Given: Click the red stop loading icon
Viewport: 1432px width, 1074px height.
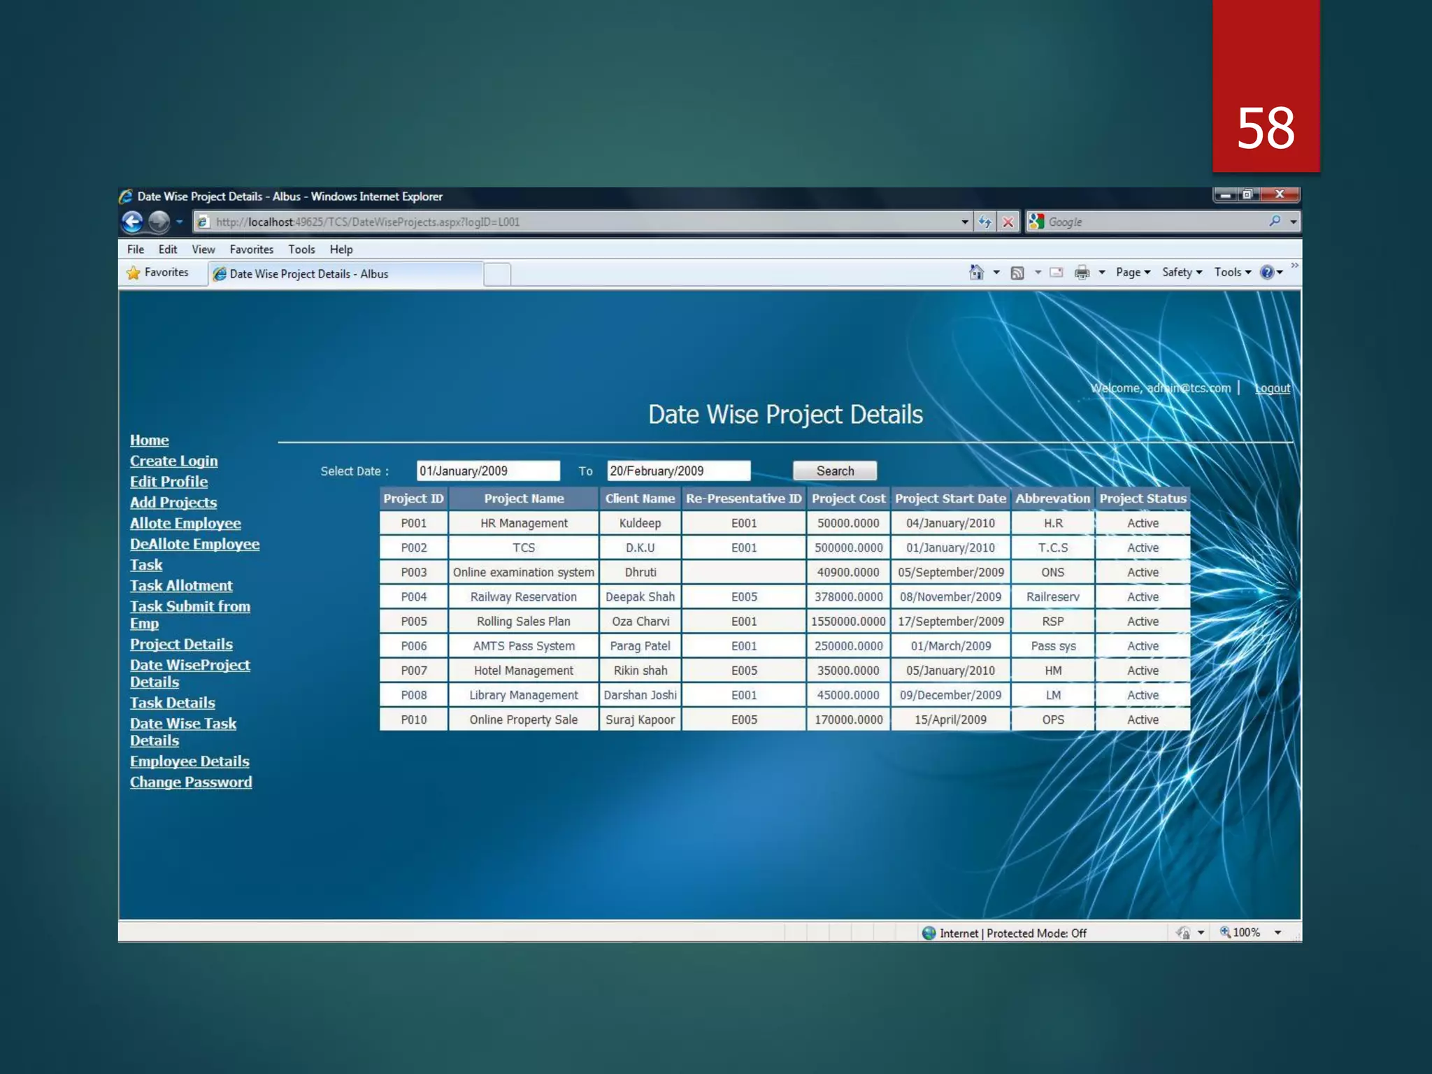Looking at the screenshot, I should point(1008,222).
